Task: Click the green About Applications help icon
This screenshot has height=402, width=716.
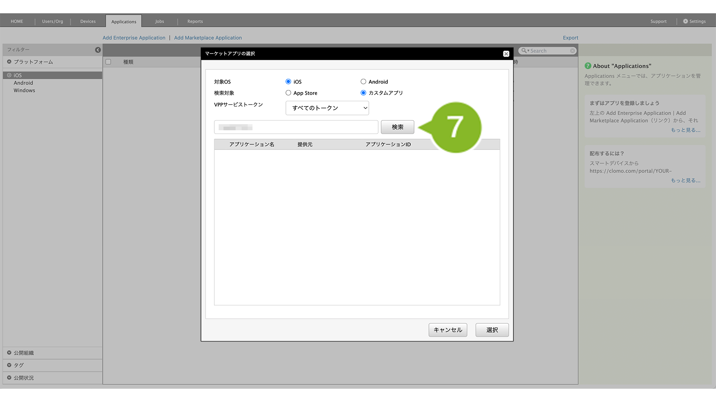Action: coord(588,66)
